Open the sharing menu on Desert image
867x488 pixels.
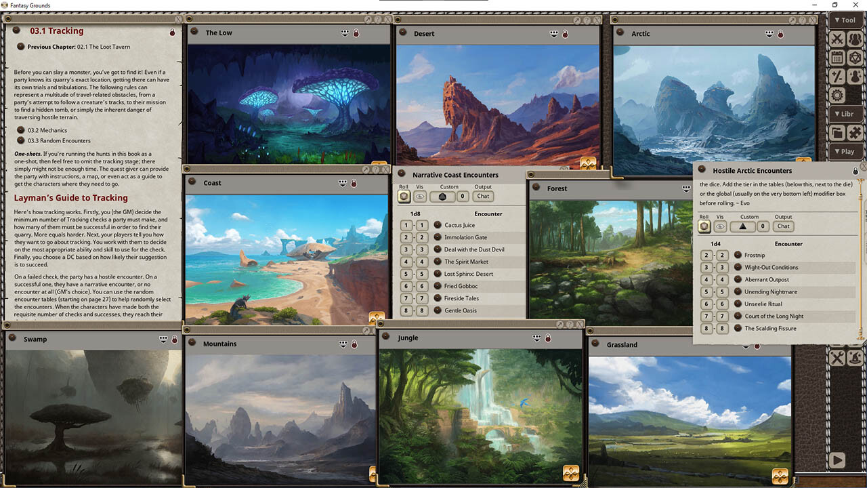pos(553,34)
